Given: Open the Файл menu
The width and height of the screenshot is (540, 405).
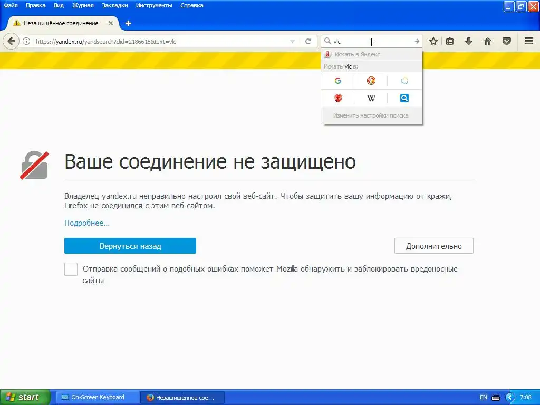Looking at the screenshot, I should tap(11, 5).
